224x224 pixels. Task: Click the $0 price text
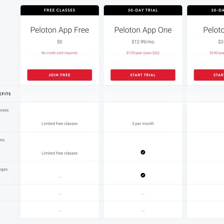60,42
